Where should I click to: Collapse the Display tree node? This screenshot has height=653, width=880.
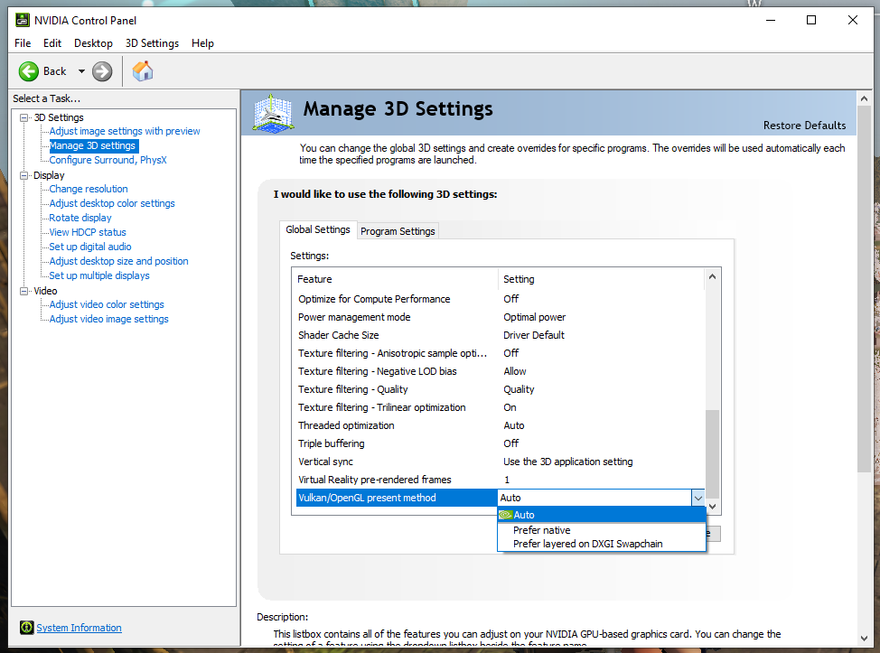(23, 175)
